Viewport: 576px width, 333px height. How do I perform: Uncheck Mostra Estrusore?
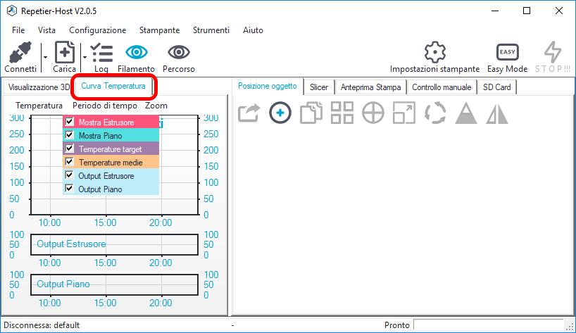[69, 122]
